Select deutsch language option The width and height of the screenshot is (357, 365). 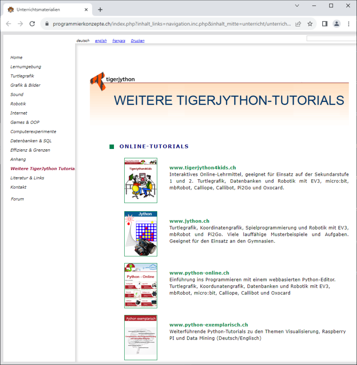tap(83, 41)
